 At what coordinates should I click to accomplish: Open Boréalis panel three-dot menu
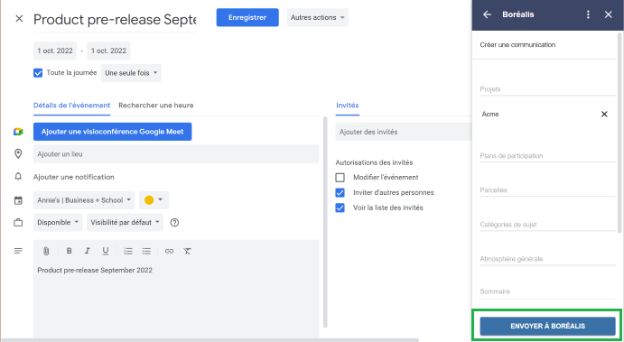click(x=588, y=14)
